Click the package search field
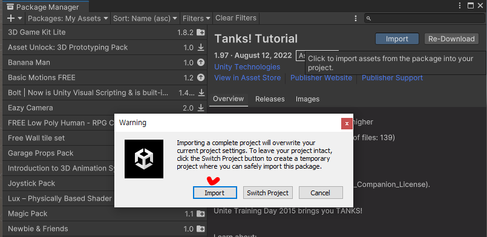Image resolution: width=487 pixels, height=237 pixels. [424, 19]
